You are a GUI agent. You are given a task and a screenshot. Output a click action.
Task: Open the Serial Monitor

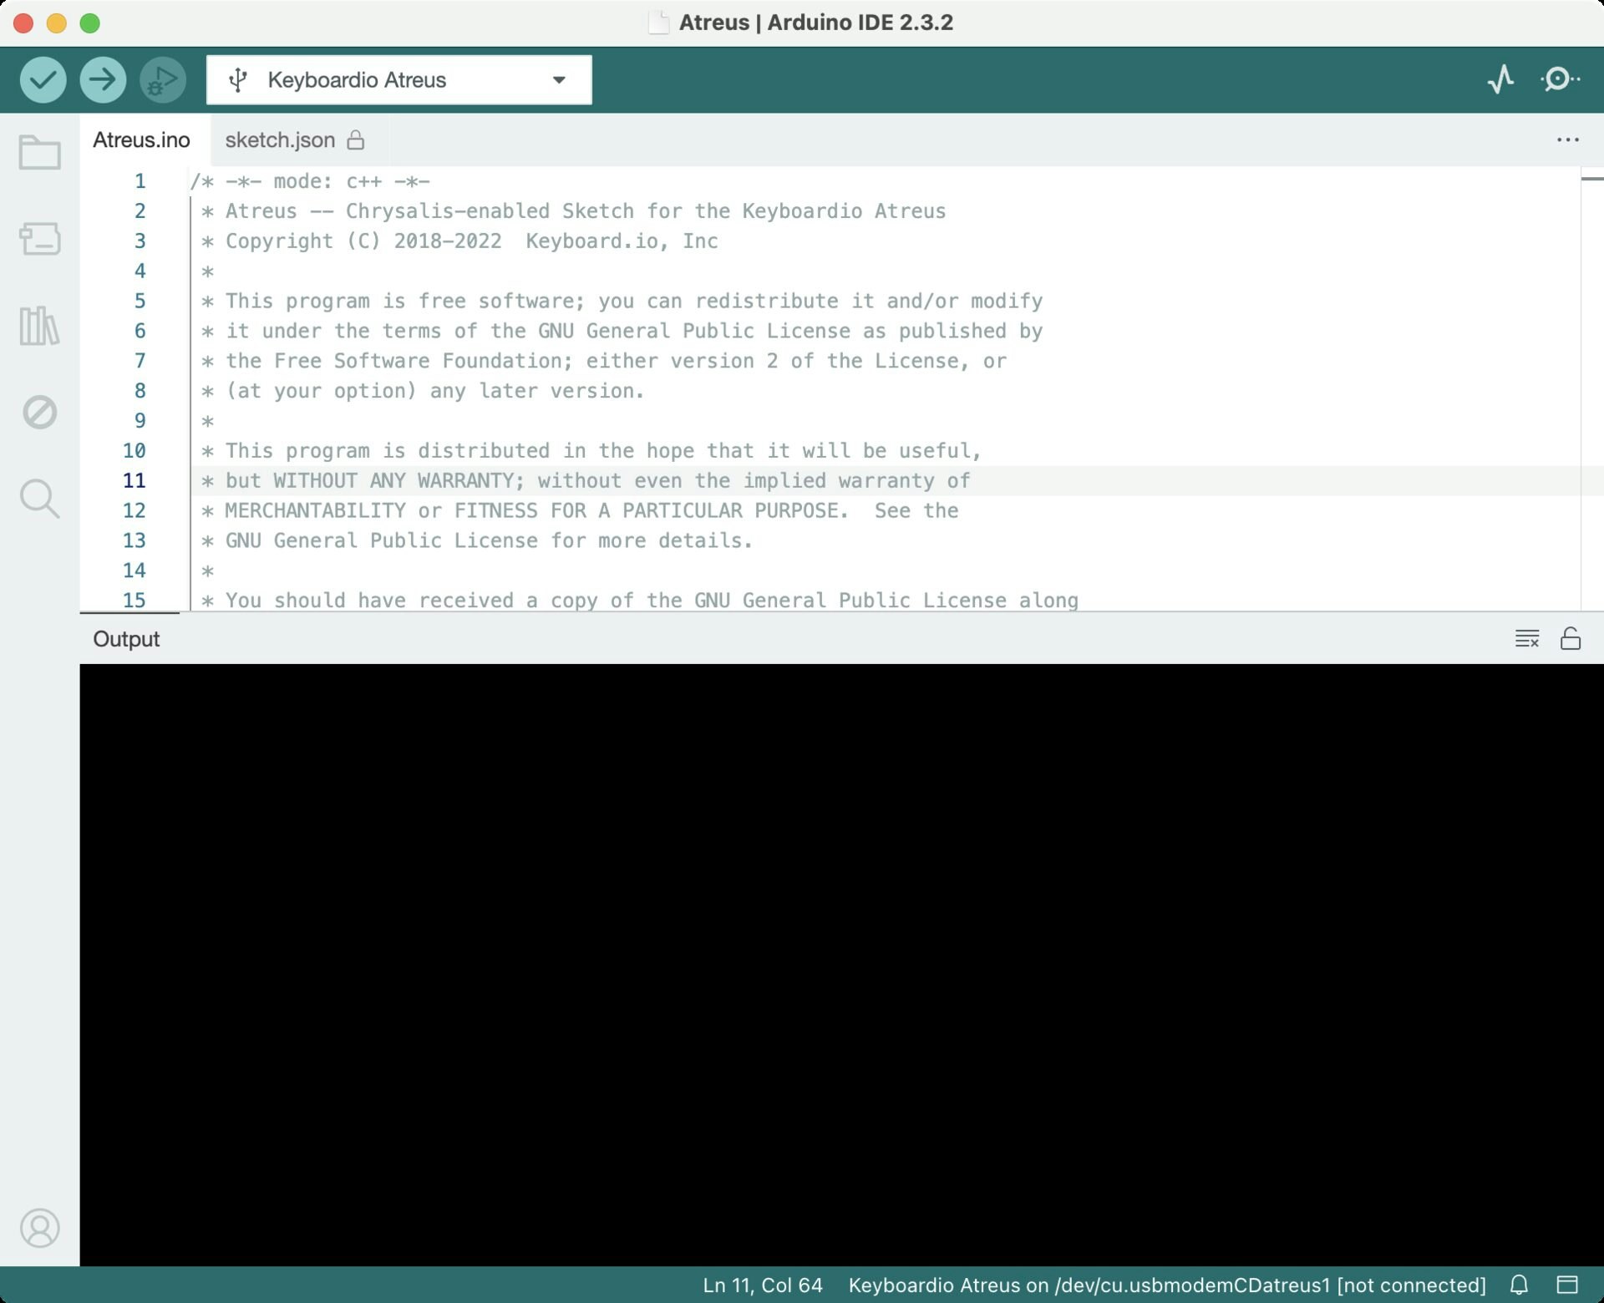tap(1559, 79)
